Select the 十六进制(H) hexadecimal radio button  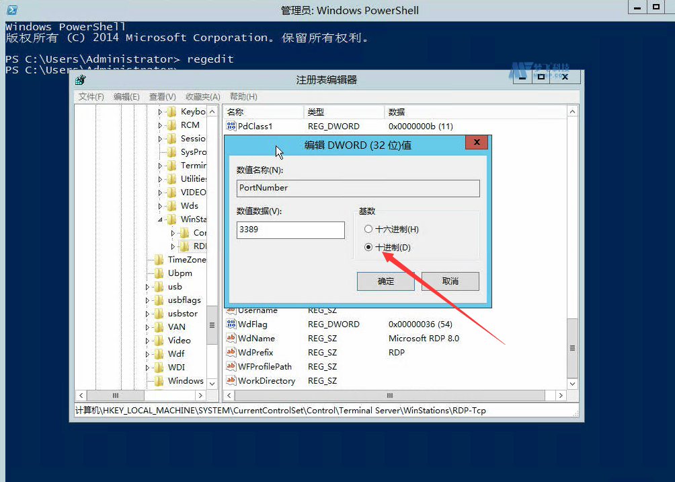point(368,230)
